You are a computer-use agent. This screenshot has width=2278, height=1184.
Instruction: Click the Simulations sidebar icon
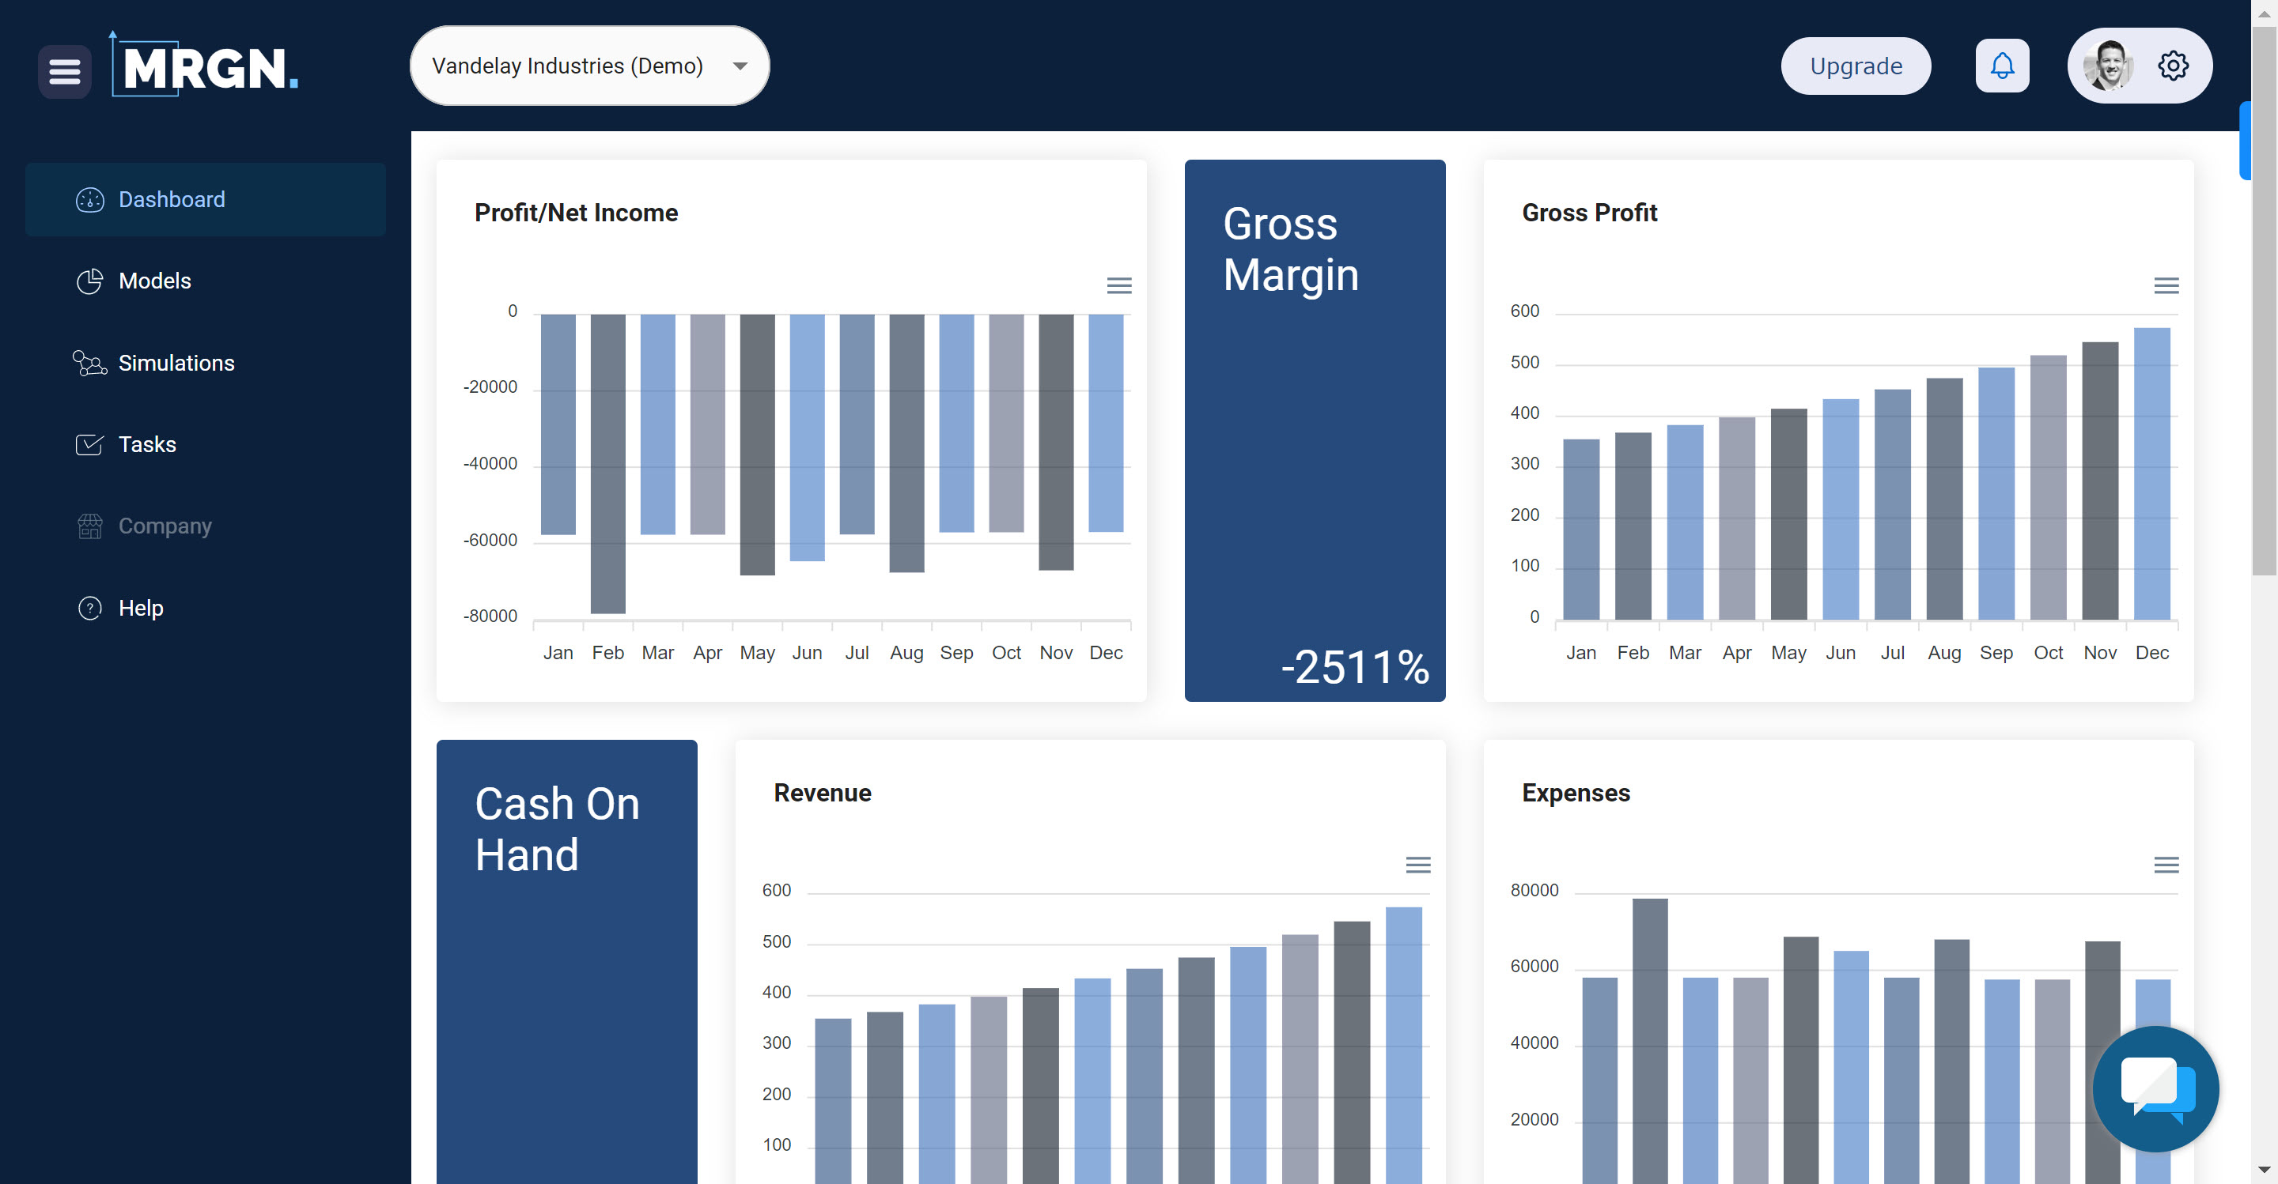pos(89,363)
